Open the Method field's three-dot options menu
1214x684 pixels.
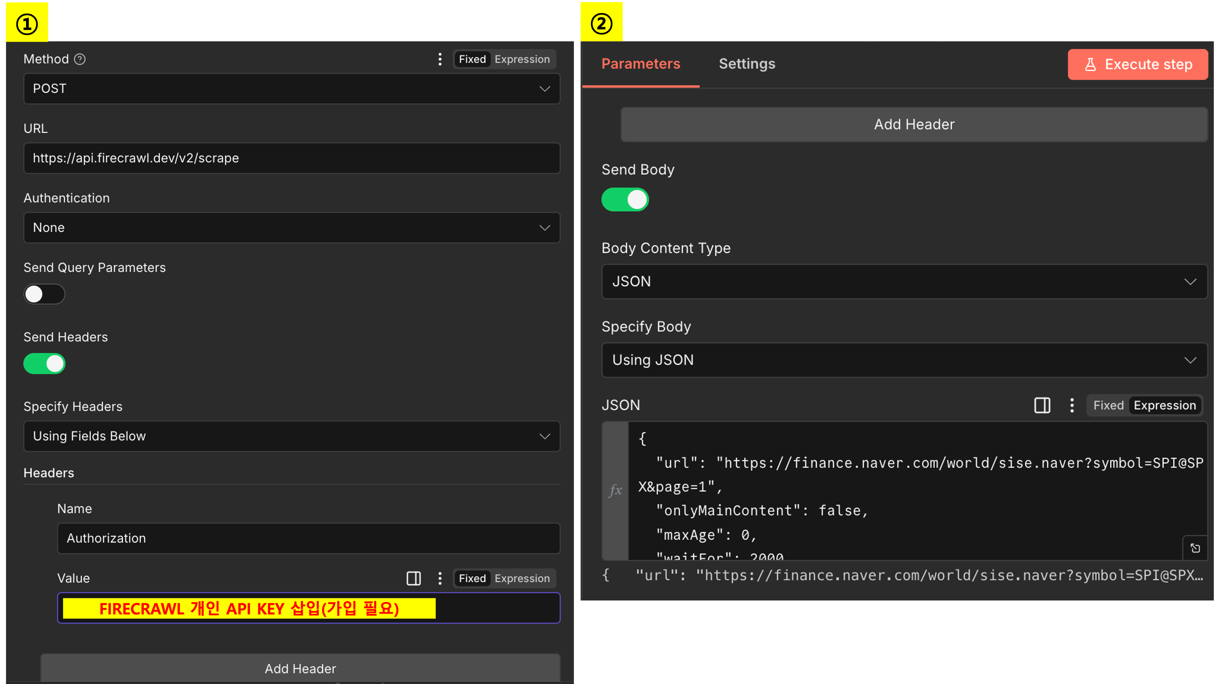coord(440,59)
